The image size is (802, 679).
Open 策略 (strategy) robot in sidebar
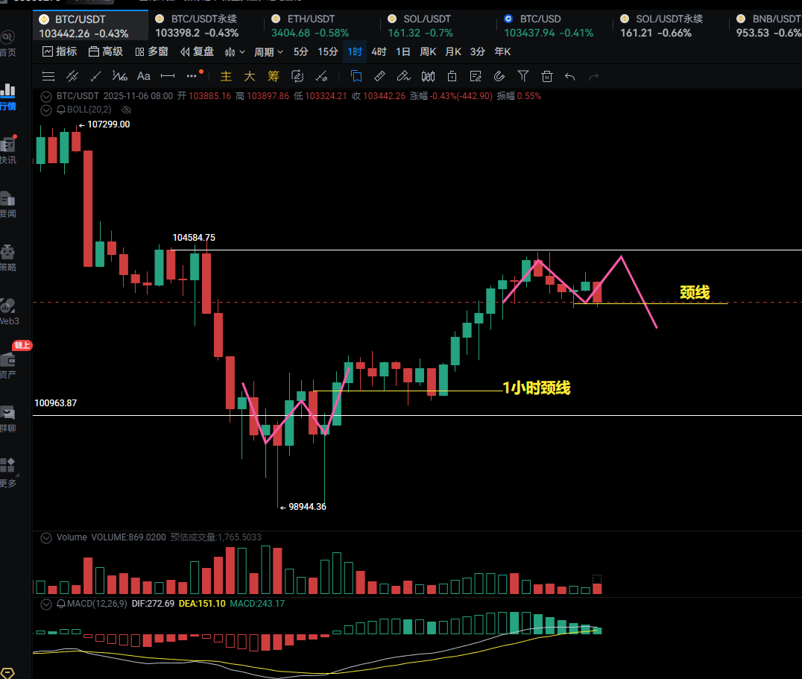(8, 257)
